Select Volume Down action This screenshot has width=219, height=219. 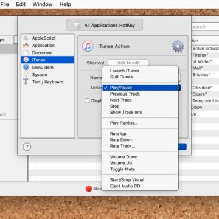tap(140, 157)
